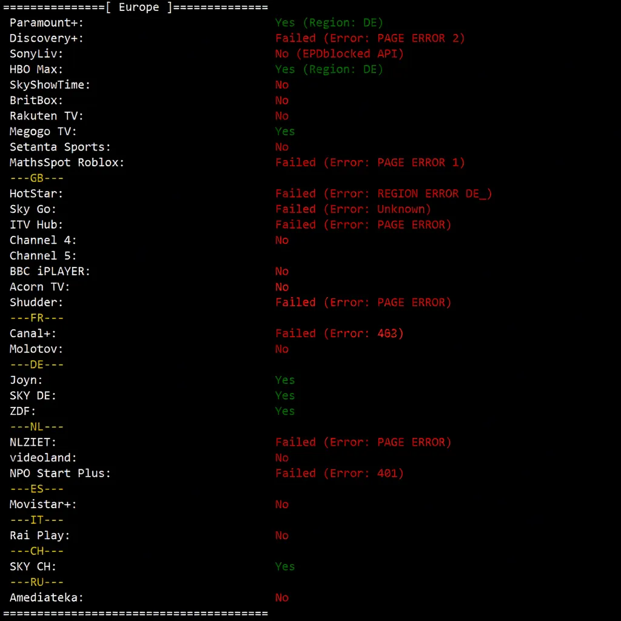The width and height of the screenshot is (621, 621).
Task: Click the Yes result for Megogo TV
Action: pos(285,132)
